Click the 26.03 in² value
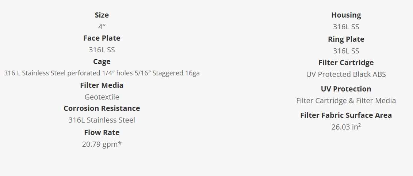The width and height of the screenshot is (413, 176). 346,127
